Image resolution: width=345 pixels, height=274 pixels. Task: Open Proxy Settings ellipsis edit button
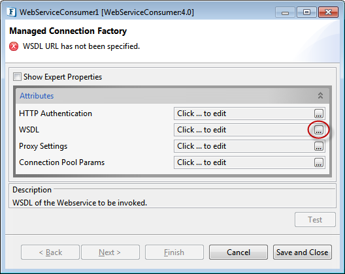[319, 146]
